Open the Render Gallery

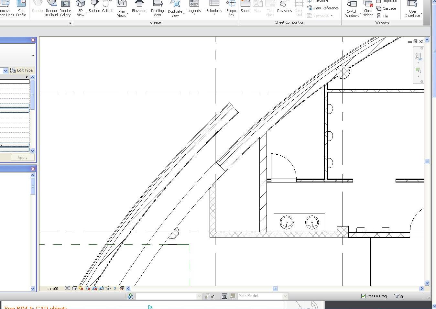point(65,9)
